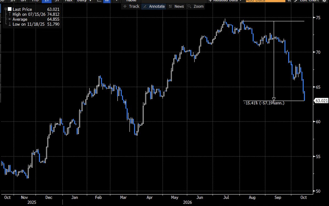329x206 pixels.
Task: Switch to line chart style icon
Action: [99, 1]
